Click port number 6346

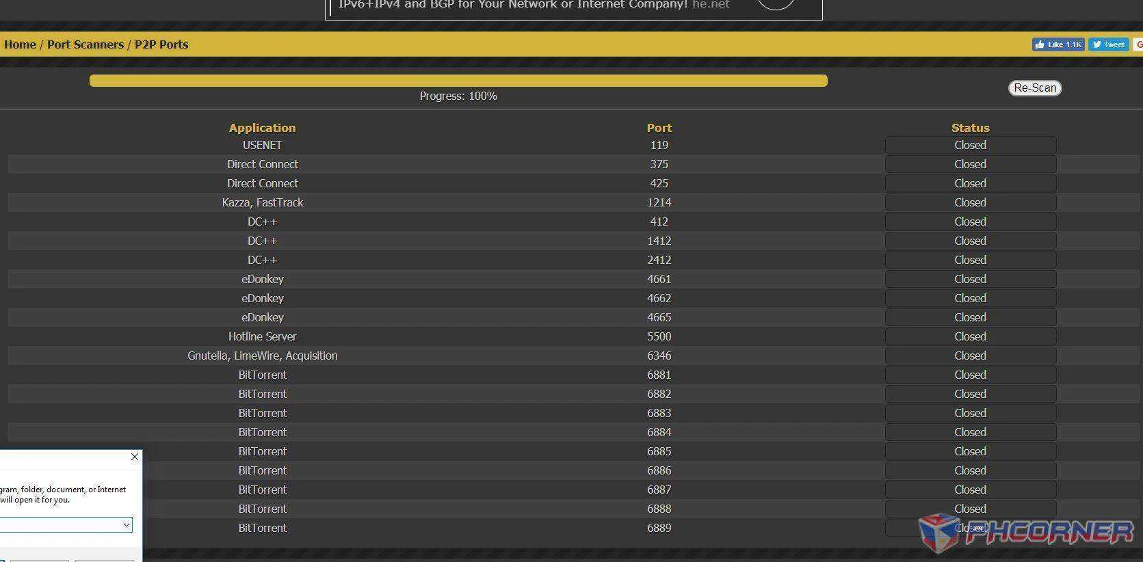pos(659,356)
